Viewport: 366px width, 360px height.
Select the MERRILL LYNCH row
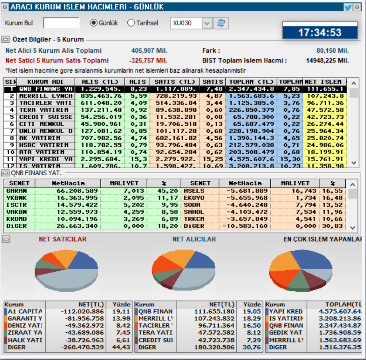pos(175,96)
